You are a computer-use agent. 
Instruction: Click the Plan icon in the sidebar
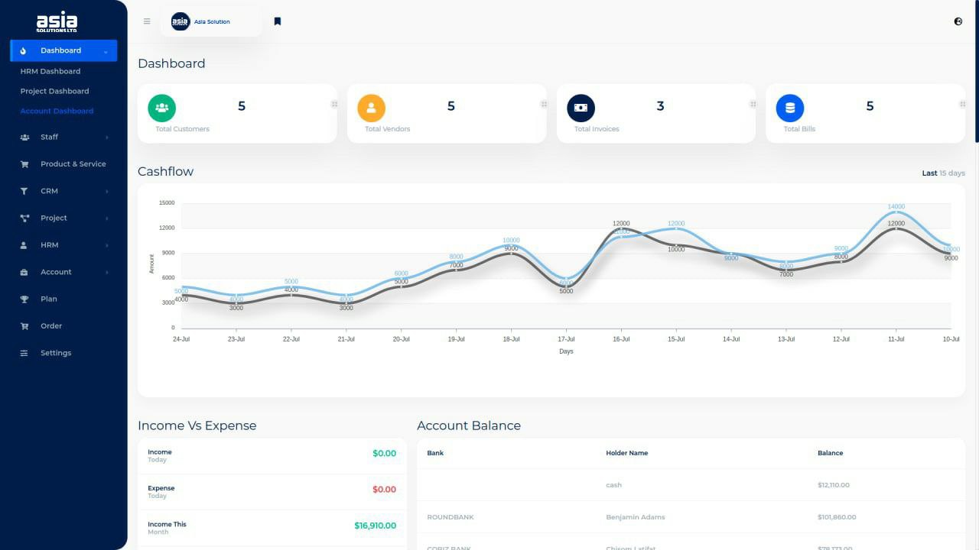click(26, 299)
